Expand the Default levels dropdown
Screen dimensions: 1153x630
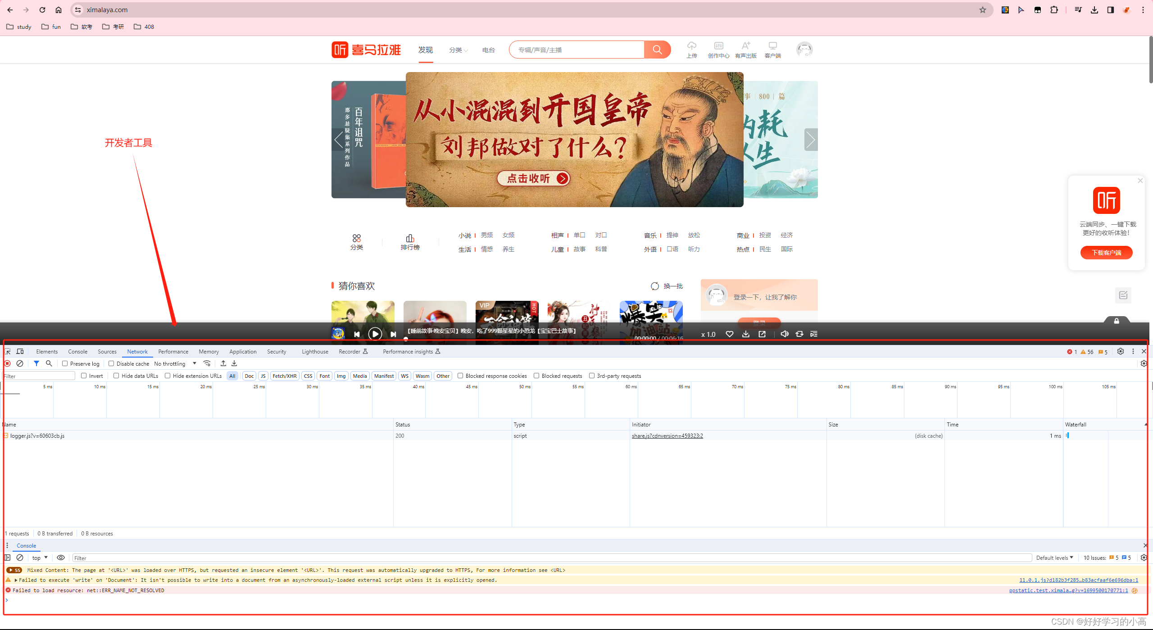[1054, 557]
